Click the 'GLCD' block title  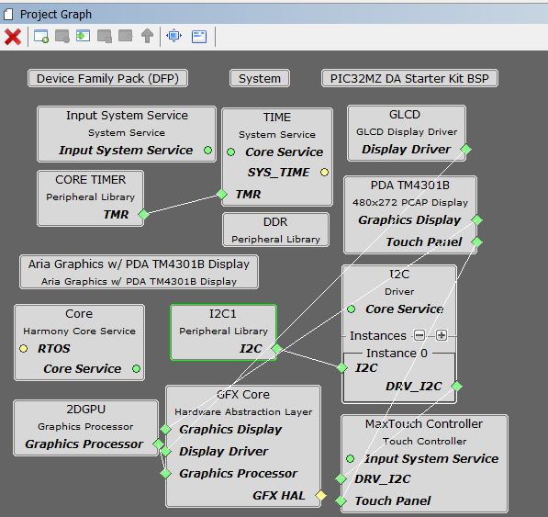(405, 115)
